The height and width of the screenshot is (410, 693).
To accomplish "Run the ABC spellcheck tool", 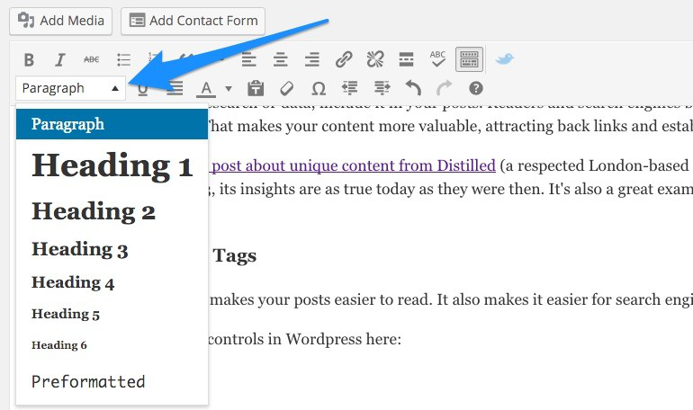I will (x=437, y=59).
